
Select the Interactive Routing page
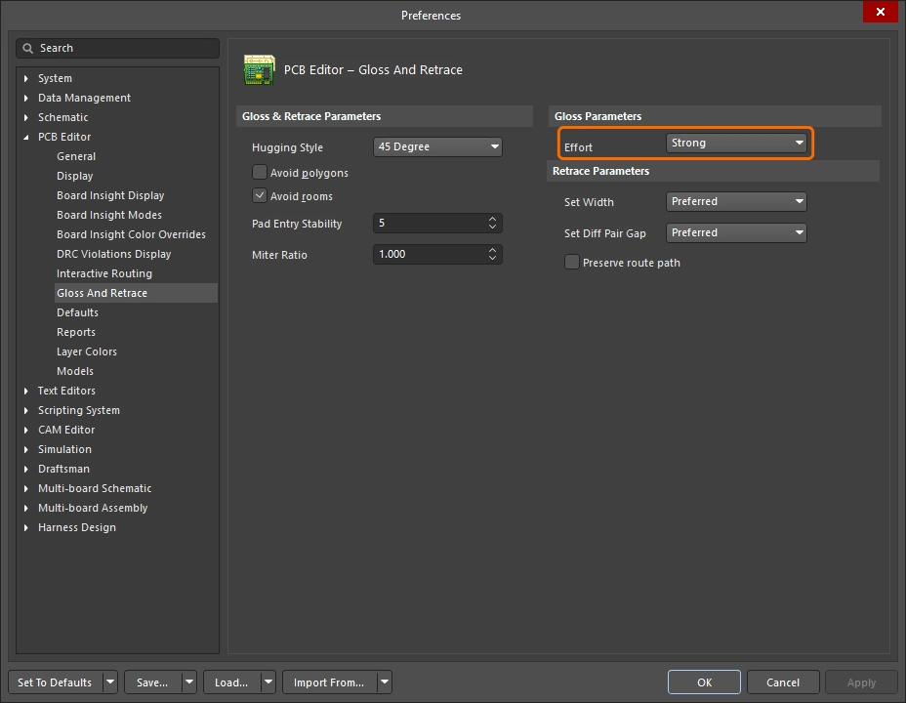[x=104, y=273]
